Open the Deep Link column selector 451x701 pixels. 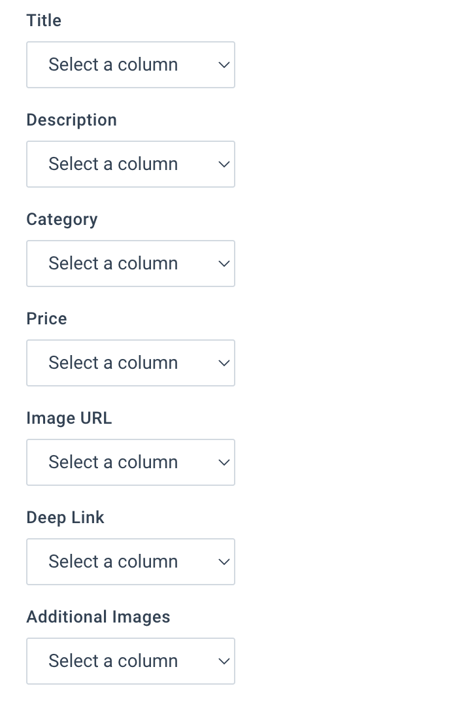coord(131,562)
